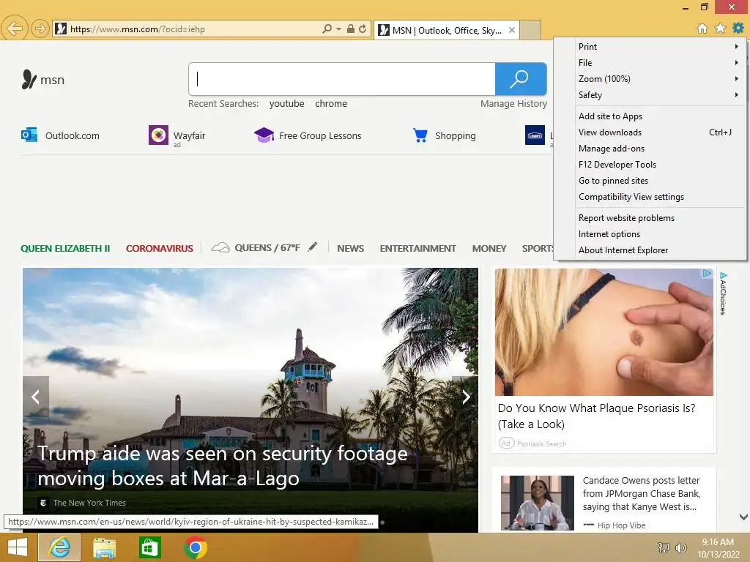Screen dimensions: 750x562
Task: Open QUEEN ELIZABETH II topic
Action: coord(65,248)
